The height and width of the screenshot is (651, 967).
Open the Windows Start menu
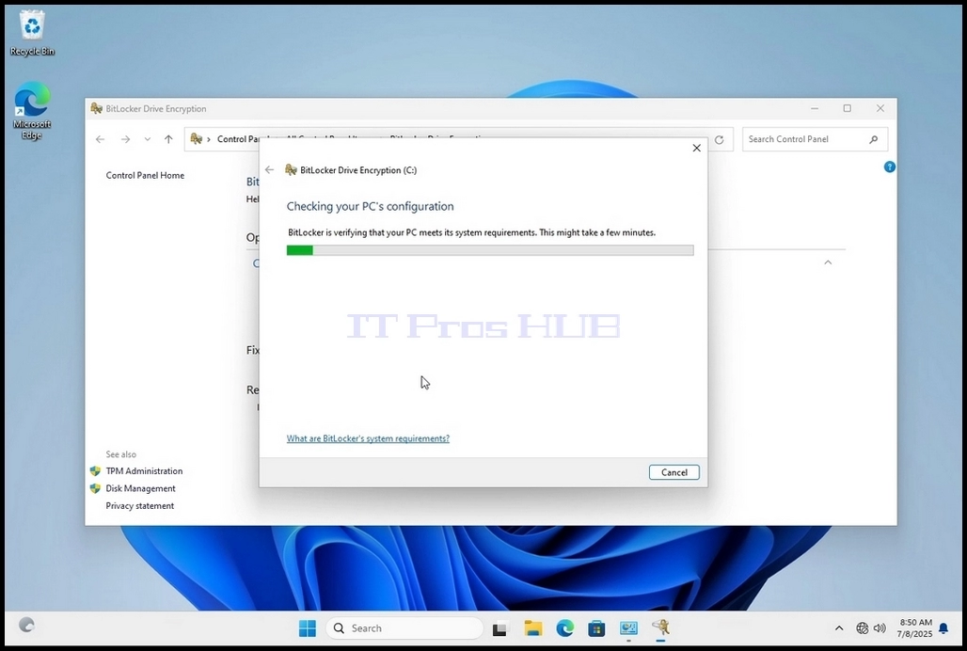point(307,628)
